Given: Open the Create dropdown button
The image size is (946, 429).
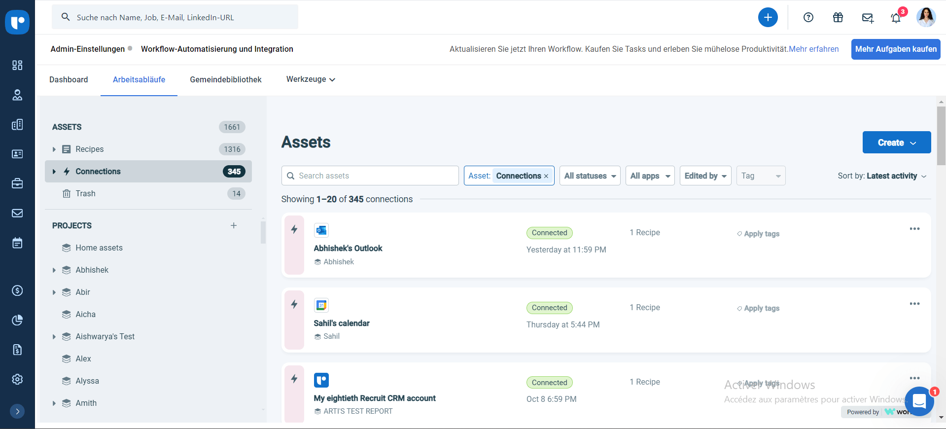Looking at the screenshot, I should (x=897, y=143).
